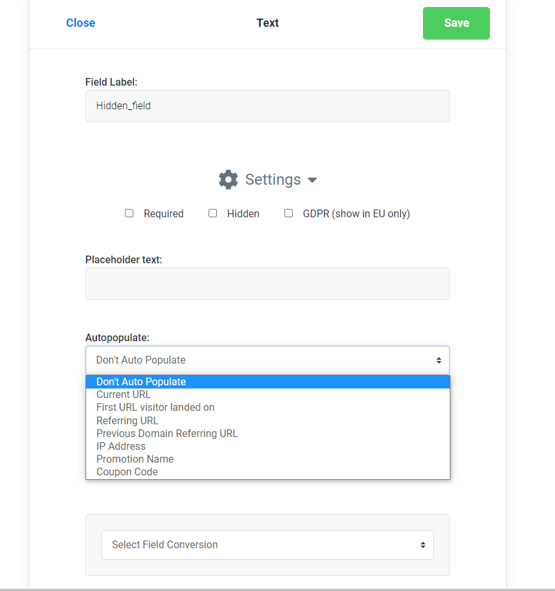Image resolution: width=555 pixels, height=591 pixels.
Task: Toggle the Autopopulate dropdown
Action: (267, 360)
